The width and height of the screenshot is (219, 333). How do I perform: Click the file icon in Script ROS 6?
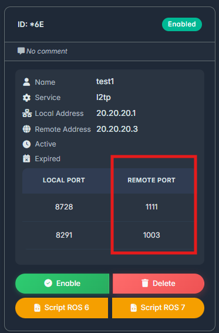38,308
